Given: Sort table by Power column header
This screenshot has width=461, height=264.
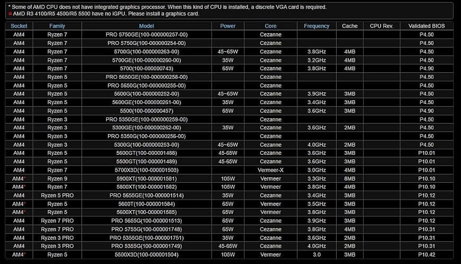Looking at the screenshot, I should tap(228, 26).
